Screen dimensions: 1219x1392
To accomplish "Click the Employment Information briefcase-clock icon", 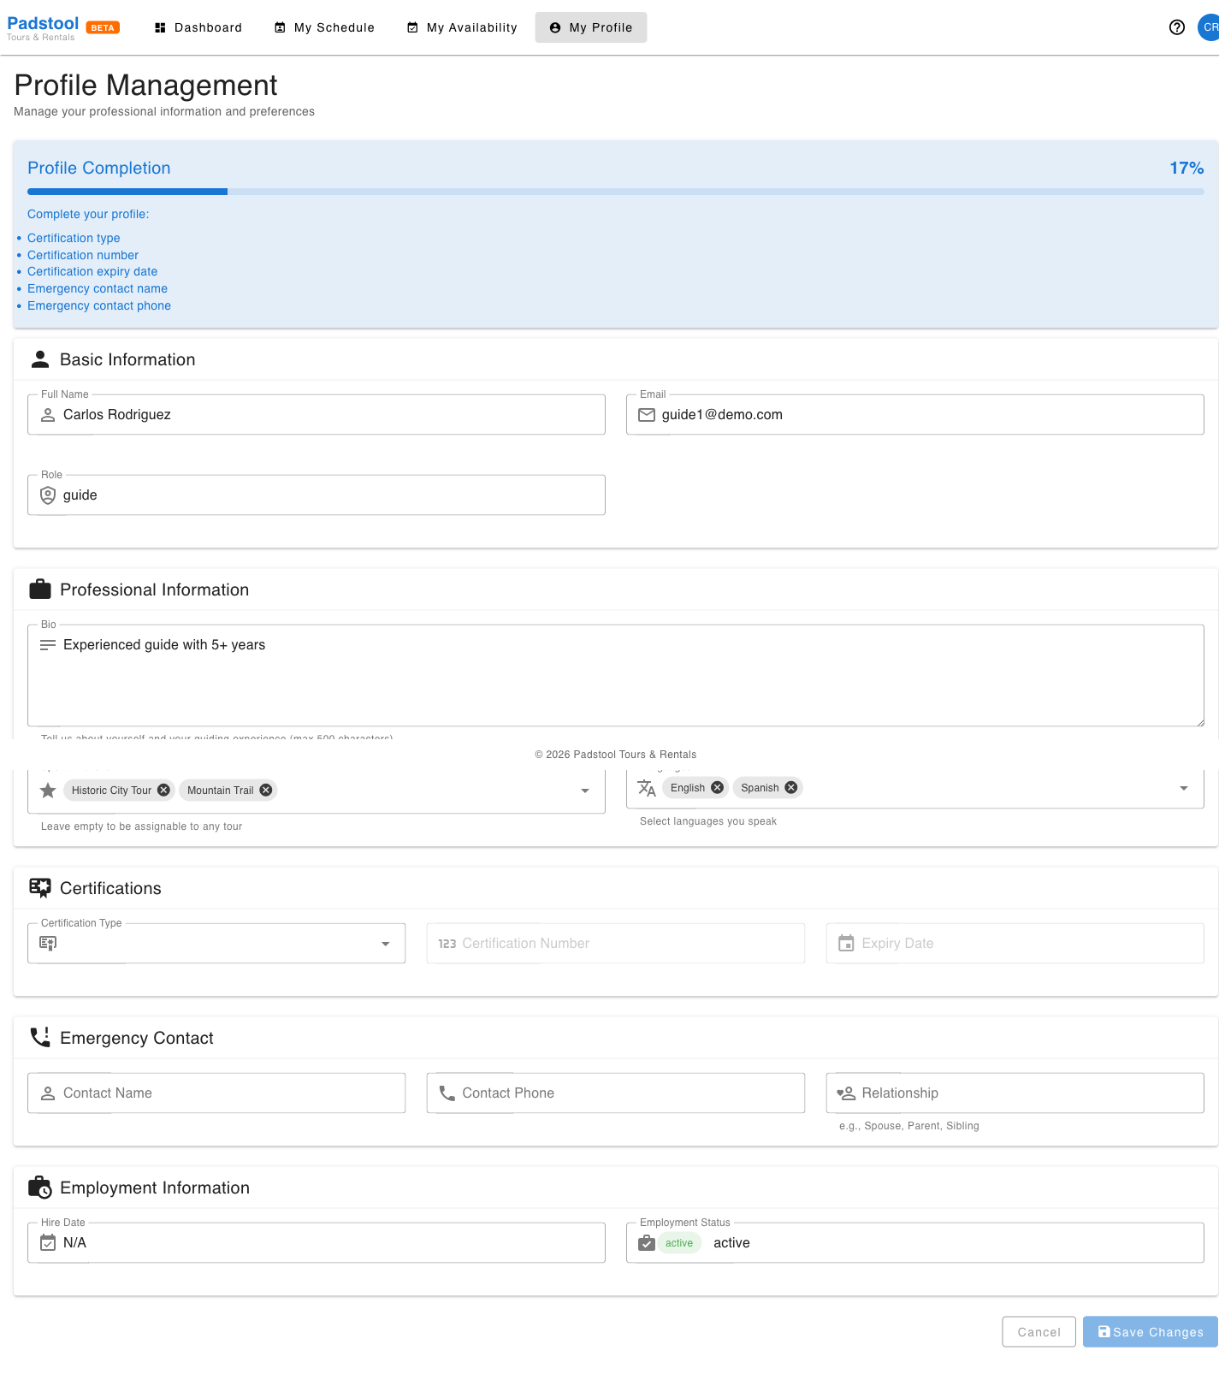I will pos(40,1188).
